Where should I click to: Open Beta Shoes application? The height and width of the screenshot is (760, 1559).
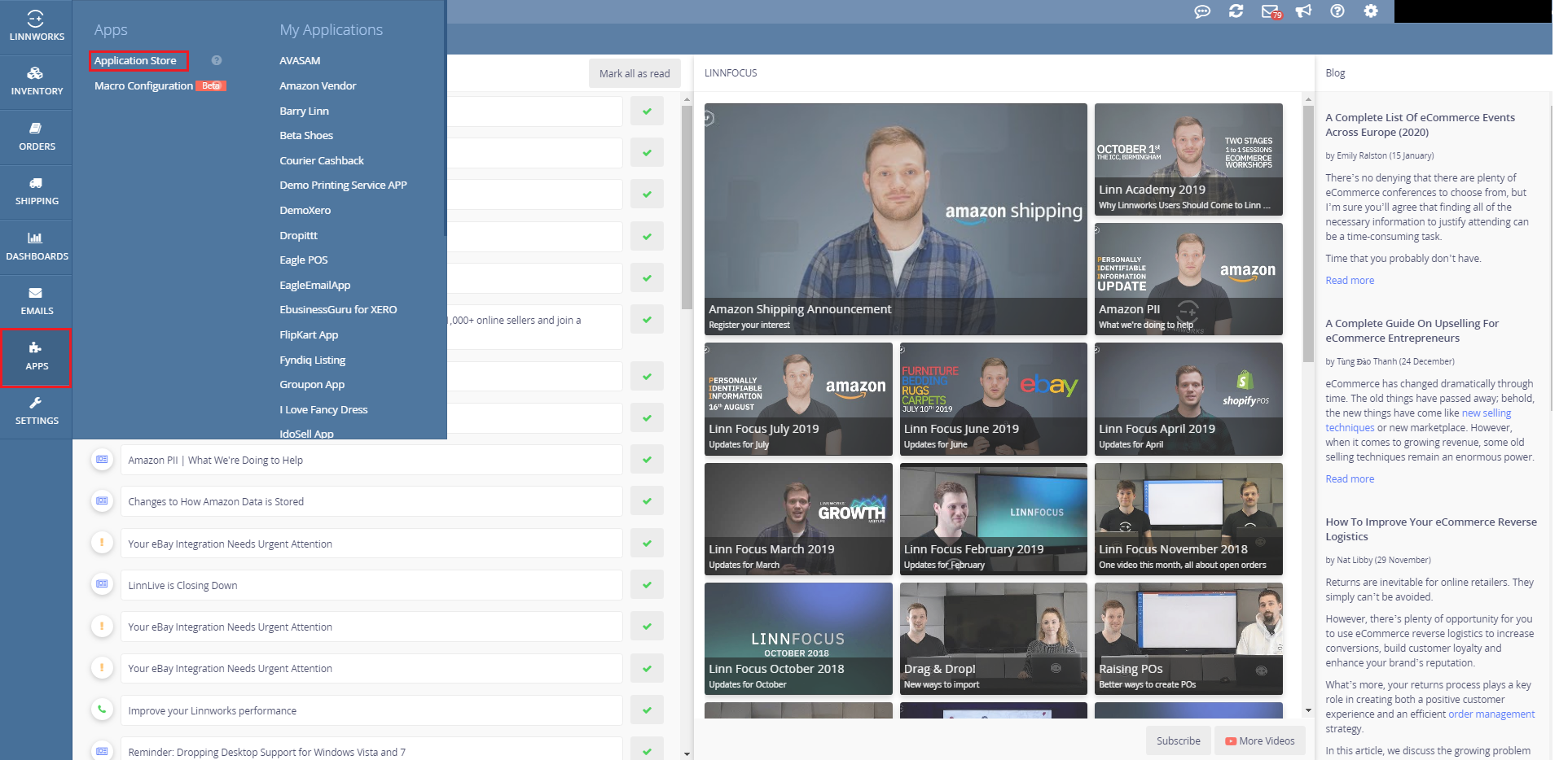click(306, 135)
